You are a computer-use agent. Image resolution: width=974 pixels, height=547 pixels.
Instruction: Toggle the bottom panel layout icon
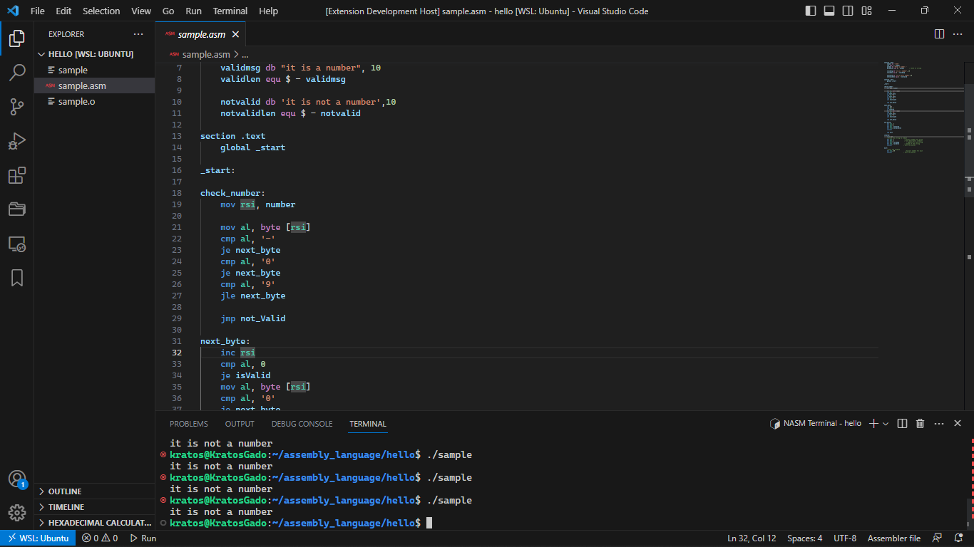[x=829, y=11]
